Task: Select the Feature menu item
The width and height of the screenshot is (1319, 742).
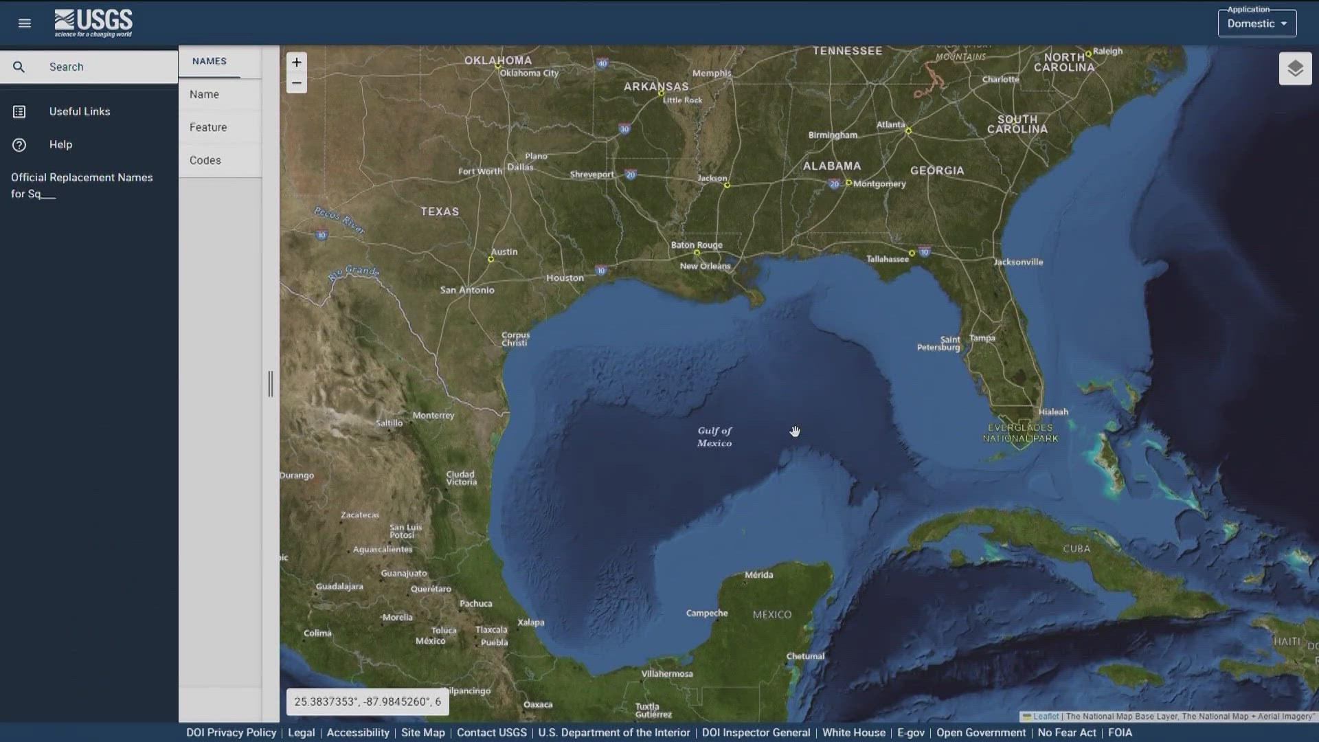Action: [207, 126]
